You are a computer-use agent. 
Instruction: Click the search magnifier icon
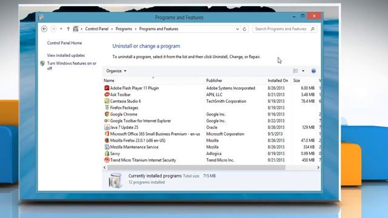pos(313,29)
